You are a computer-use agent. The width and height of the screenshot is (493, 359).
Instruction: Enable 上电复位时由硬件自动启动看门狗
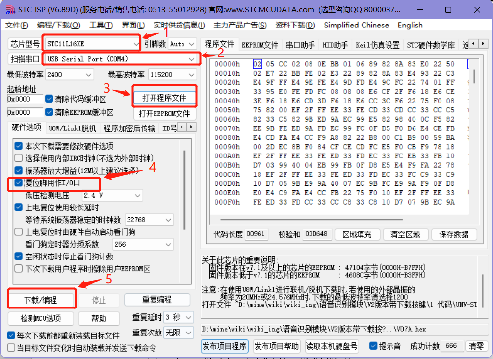click(19, 231)
